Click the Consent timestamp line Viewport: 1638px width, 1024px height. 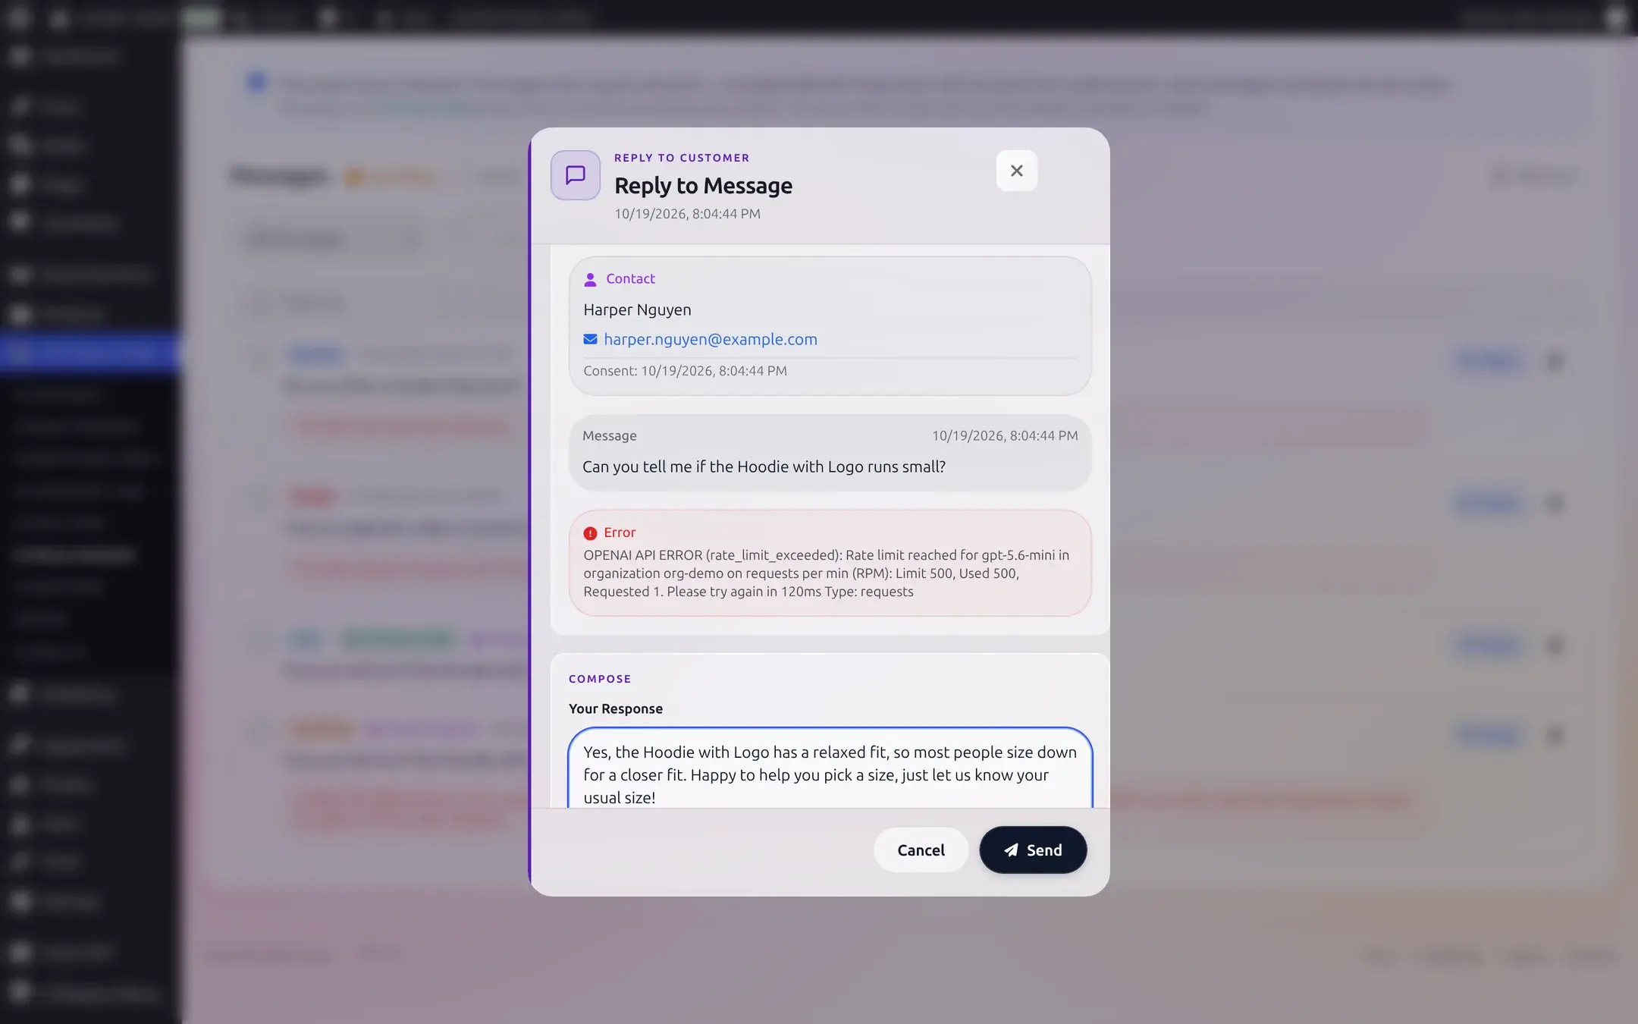point(685,371)
